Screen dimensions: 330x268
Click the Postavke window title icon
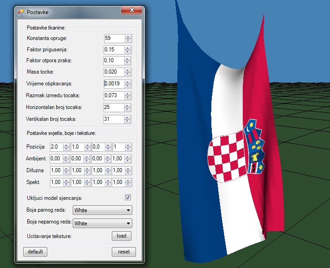pyautogui.click(x=20, y=12)
